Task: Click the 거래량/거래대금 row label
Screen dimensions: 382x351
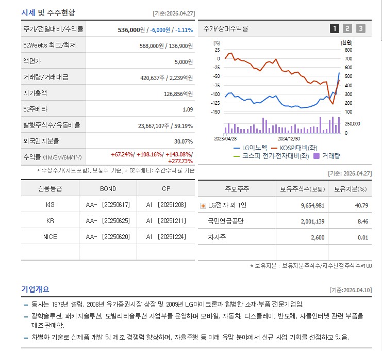Action: pos(45,77)
